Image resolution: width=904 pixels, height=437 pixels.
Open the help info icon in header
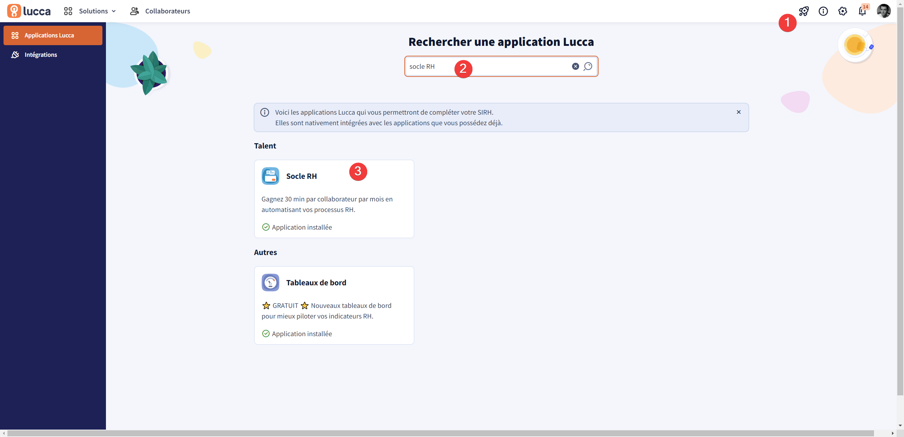point(823,11)
